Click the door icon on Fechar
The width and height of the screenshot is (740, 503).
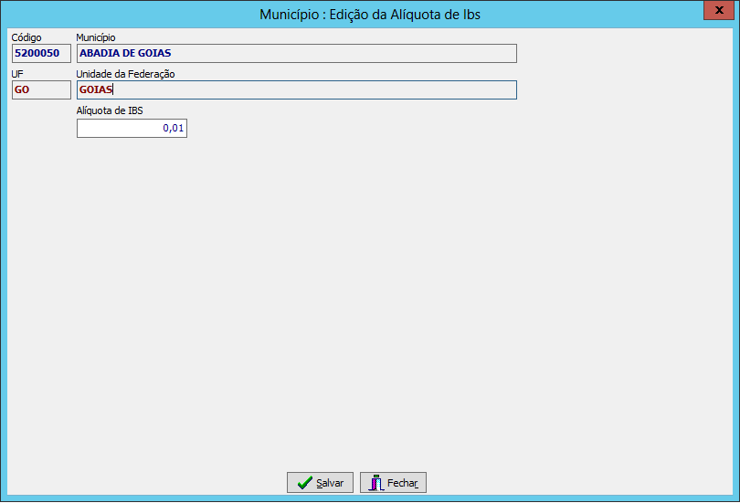pos(375,483)
